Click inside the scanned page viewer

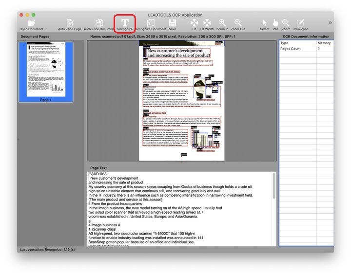(x=181, y=100)
